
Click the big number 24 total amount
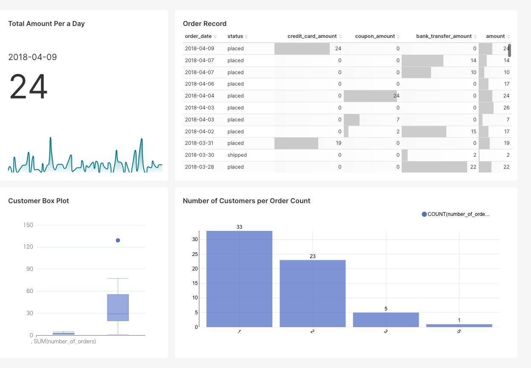(29, 87)
